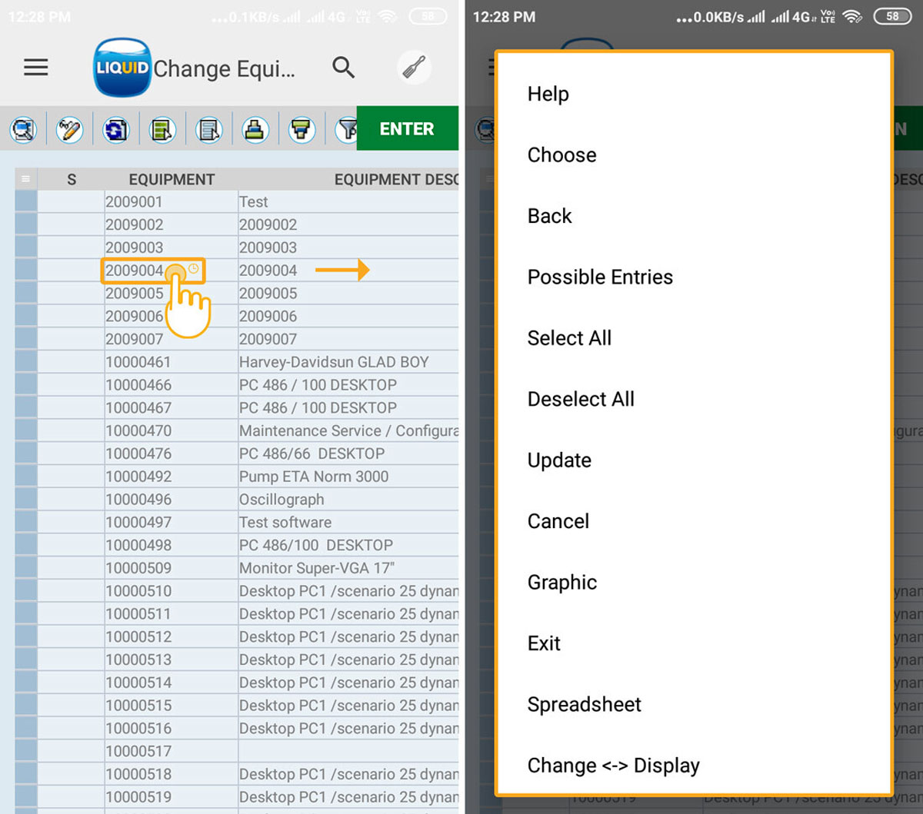Open the paintbrush tool in header
Screen dimensions: 923x814
click(414, 68)
